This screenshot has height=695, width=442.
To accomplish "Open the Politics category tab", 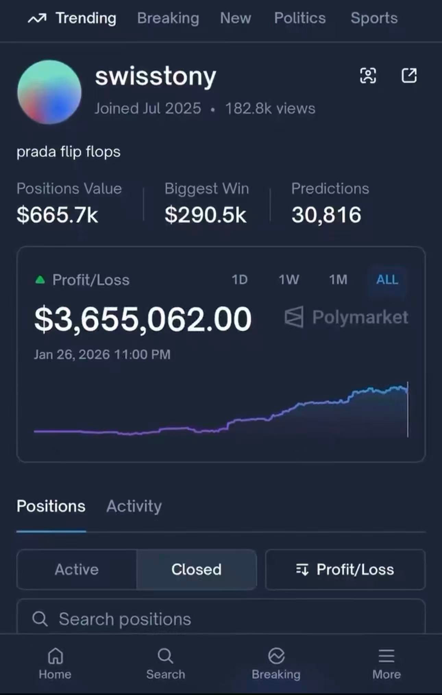I will coord(300,18).
